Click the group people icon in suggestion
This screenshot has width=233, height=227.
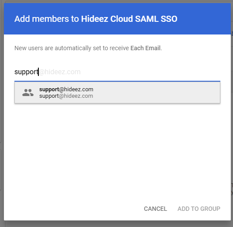click(28, 93)
